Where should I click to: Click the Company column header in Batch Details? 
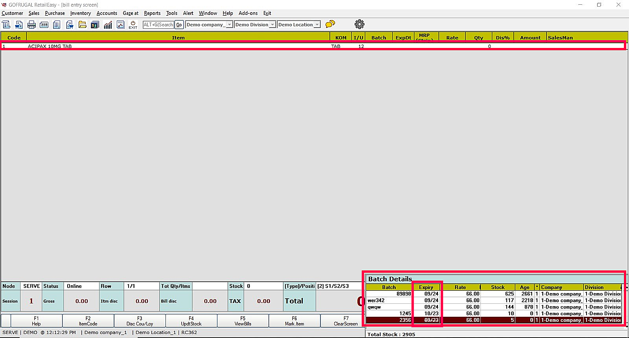point(561,287)
